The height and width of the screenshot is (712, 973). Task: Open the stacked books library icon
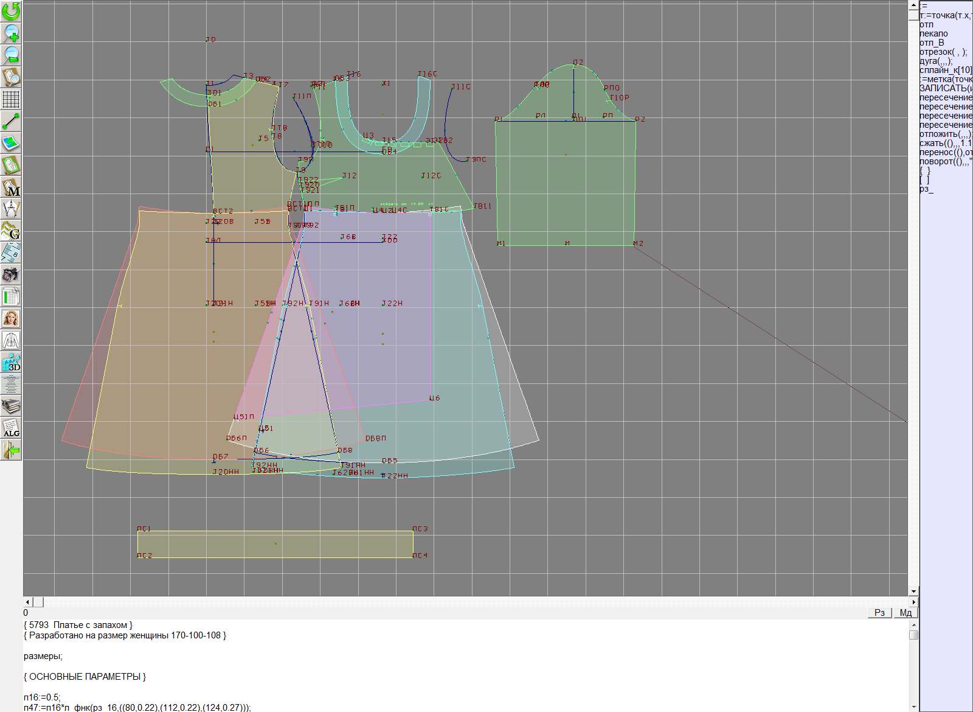(11, 406)
